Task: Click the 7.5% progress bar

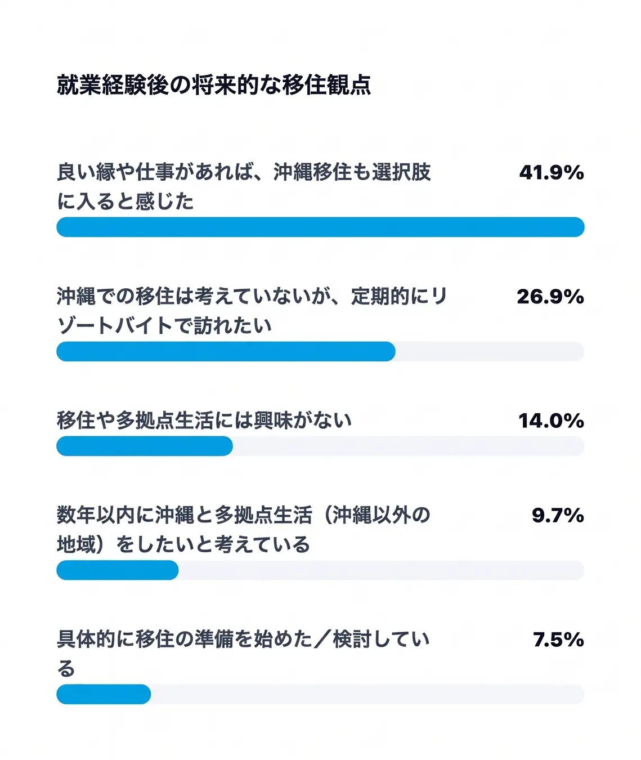Action: pos(320,694)
